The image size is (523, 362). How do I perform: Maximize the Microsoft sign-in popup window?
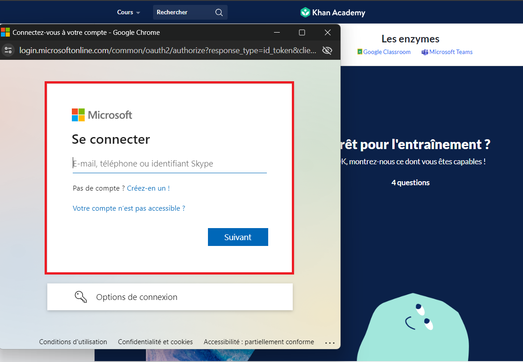coord(302,33)
